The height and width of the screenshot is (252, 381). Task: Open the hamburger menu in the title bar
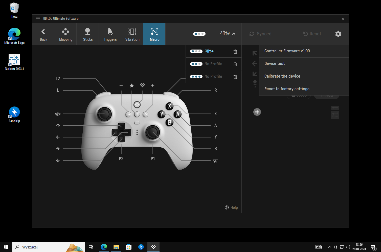pos(38,18)
